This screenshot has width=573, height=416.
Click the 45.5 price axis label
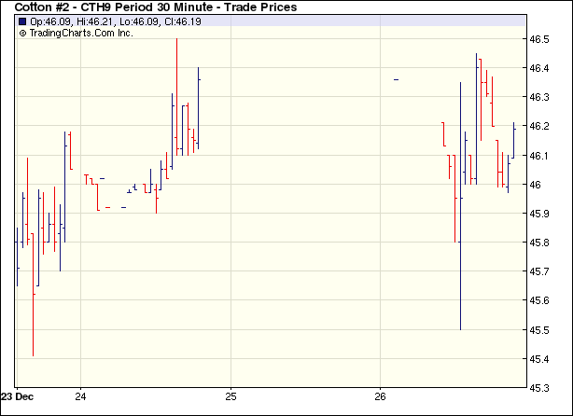540,329
